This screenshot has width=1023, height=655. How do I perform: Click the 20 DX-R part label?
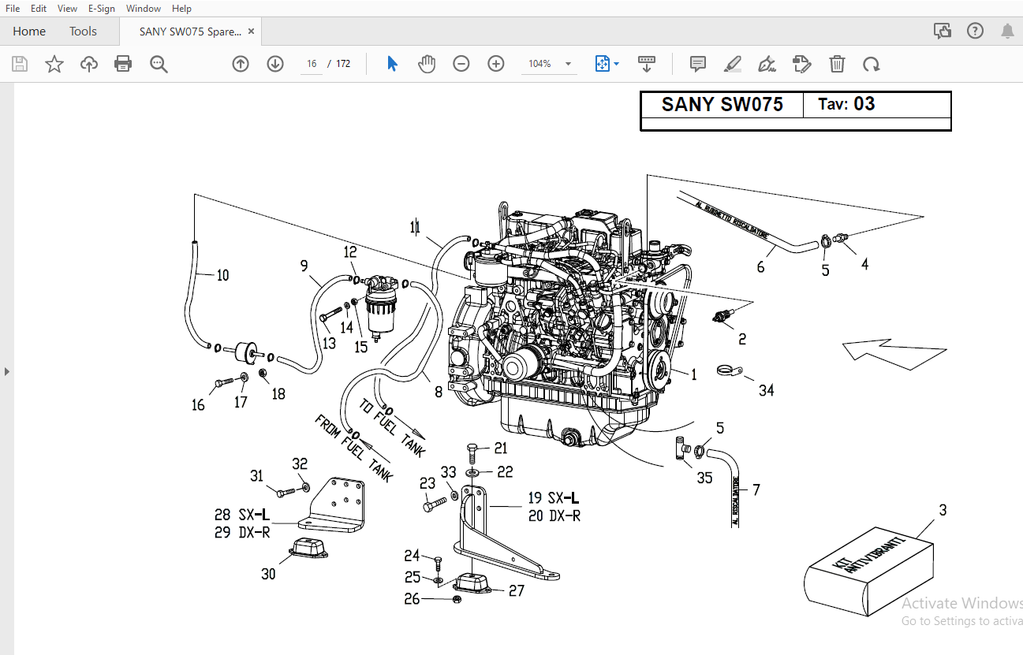pyautogui.click(x=554, y=516)
